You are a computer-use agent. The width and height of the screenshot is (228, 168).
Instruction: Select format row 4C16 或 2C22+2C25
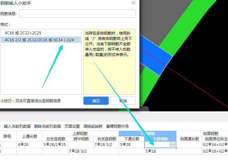pyautogui.click(x=41, y=33)
